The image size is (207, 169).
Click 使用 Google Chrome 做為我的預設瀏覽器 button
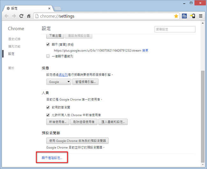click(x=77, y=141)
